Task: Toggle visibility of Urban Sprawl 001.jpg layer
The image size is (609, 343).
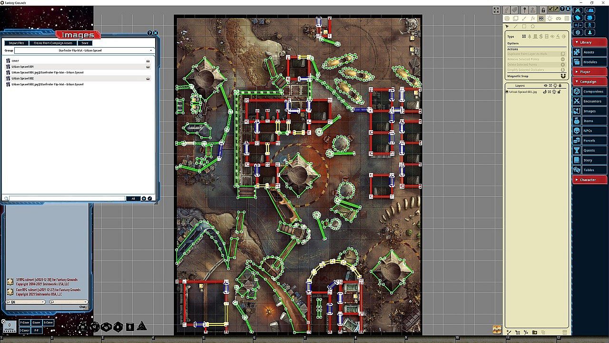Action: (x=546, y=91)
